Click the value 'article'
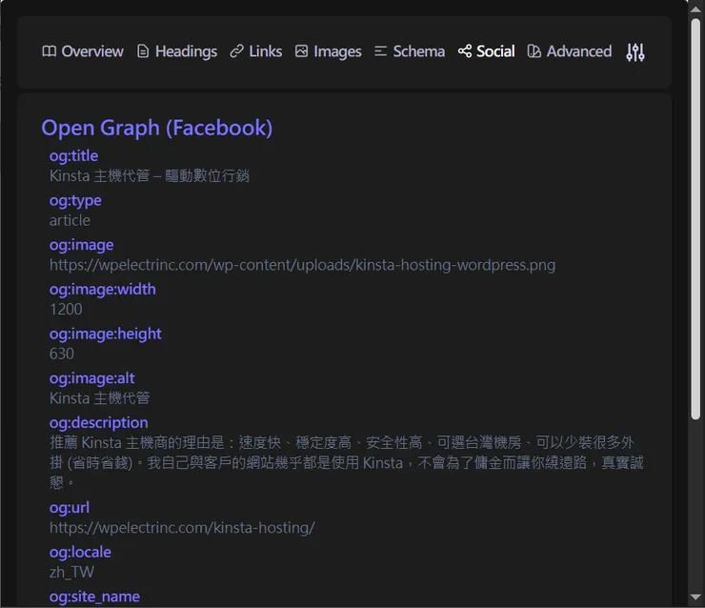The height and width of the screenshot is (608, 705). [70, 220]
